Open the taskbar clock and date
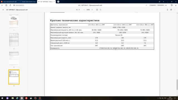The height and width of the screenshot is (100, 178). pos(170,98)
